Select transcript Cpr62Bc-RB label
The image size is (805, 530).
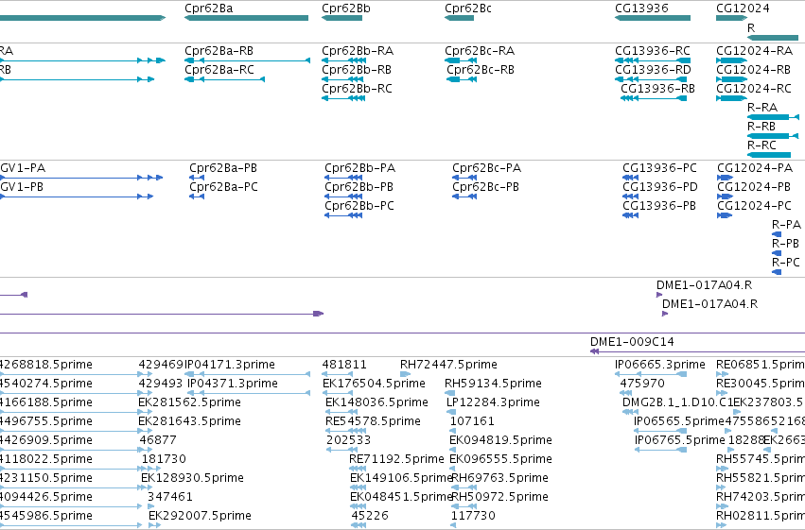(481, 70)
